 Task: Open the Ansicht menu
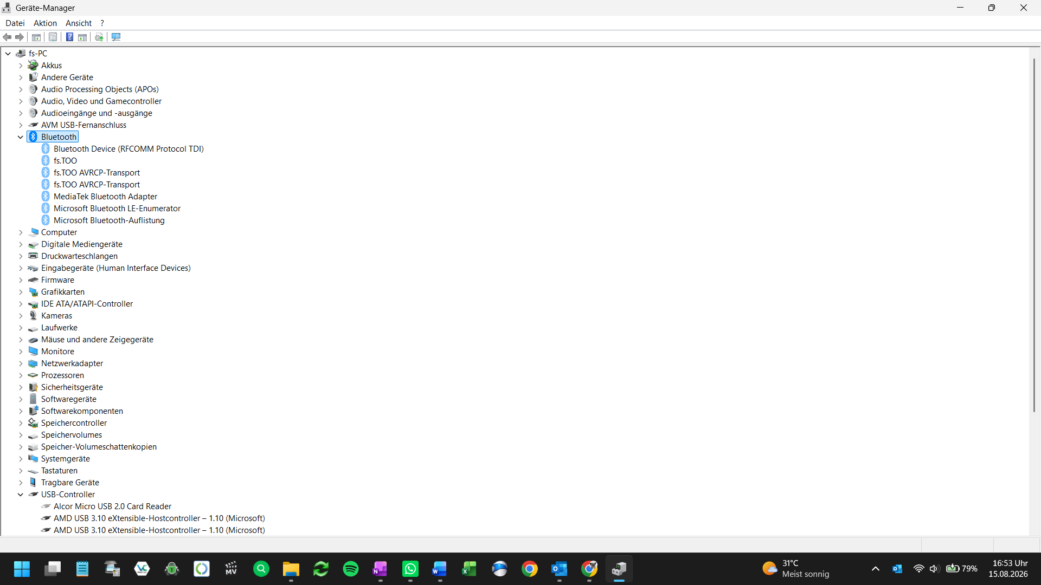pos(79,23)
